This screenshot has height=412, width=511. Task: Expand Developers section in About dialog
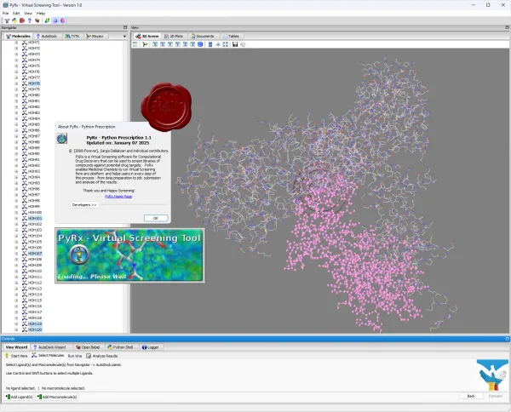84,205
